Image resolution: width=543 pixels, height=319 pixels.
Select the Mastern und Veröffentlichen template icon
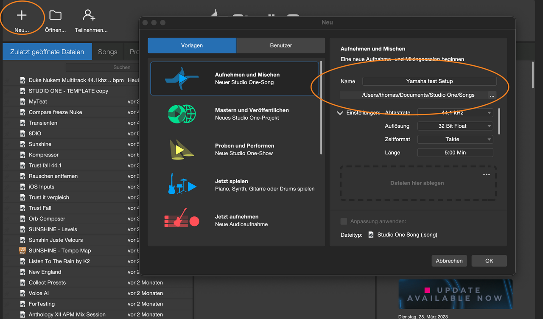point(182,114)
